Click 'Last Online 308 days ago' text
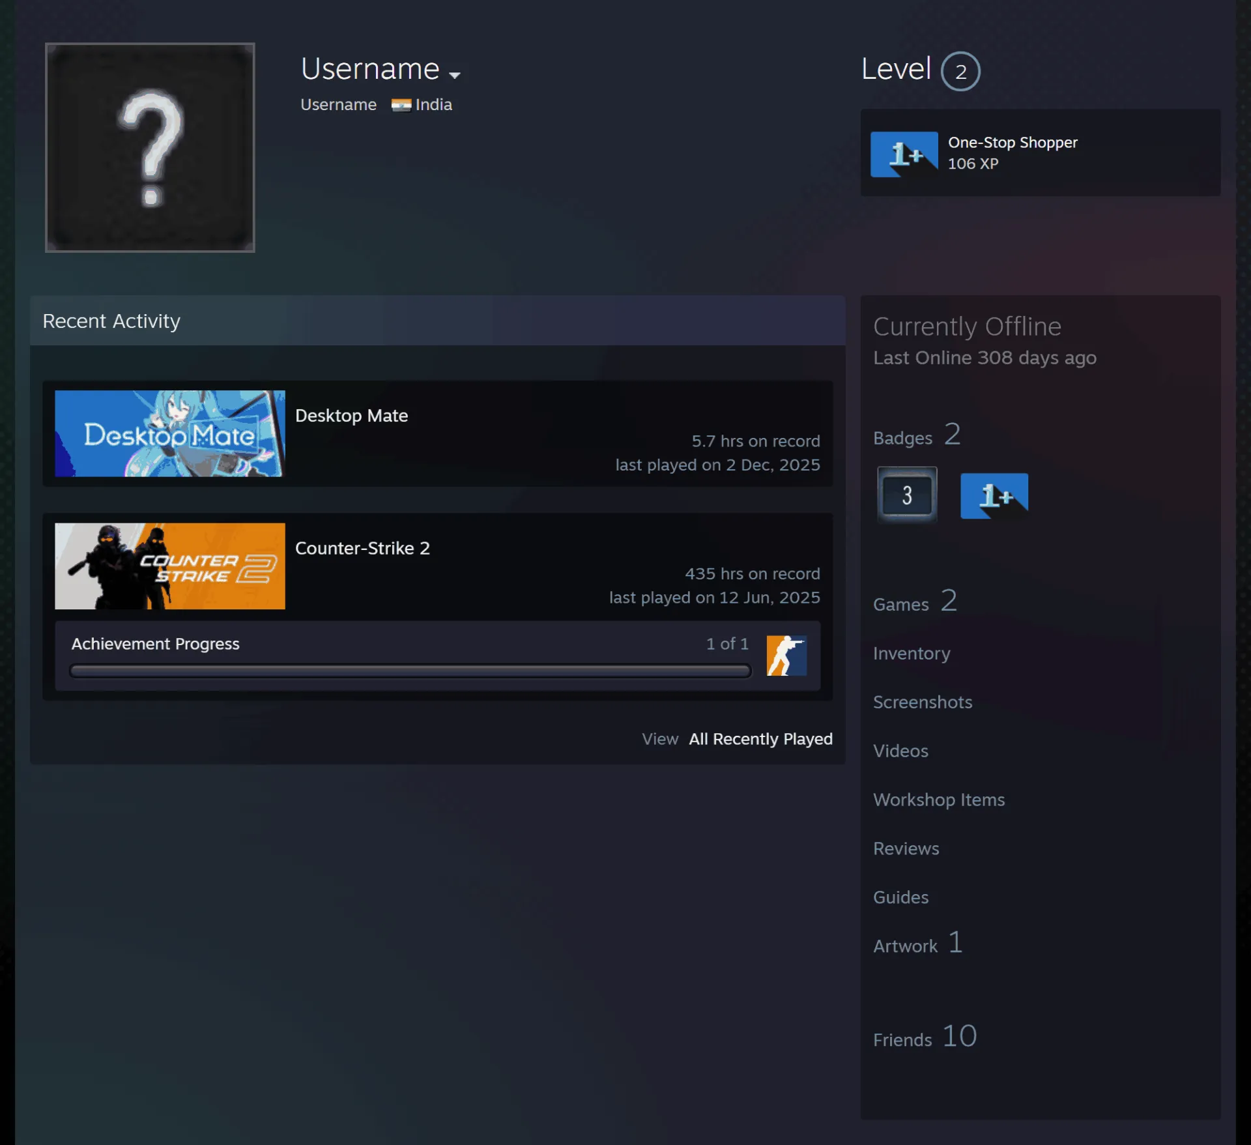The height and width of the screenshot is (1145, 1251). point(985,358)
